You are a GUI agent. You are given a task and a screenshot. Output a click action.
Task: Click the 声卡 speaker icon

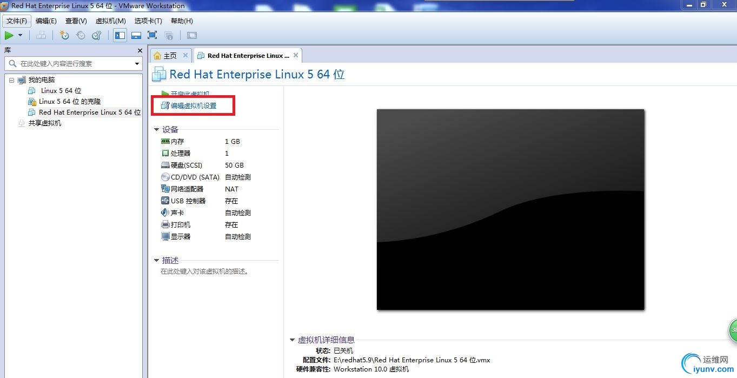[165, 213]
